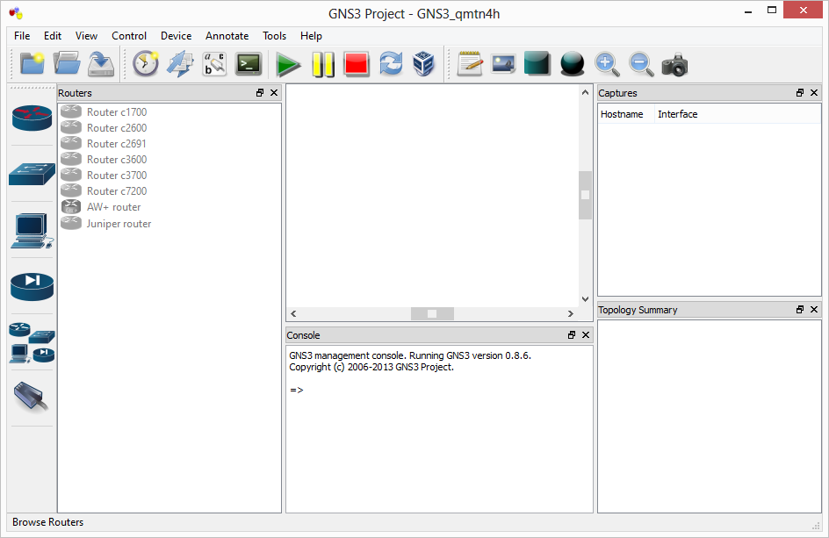
Task: Toggle show interface labels icon
Action: [x=180, y=64]
